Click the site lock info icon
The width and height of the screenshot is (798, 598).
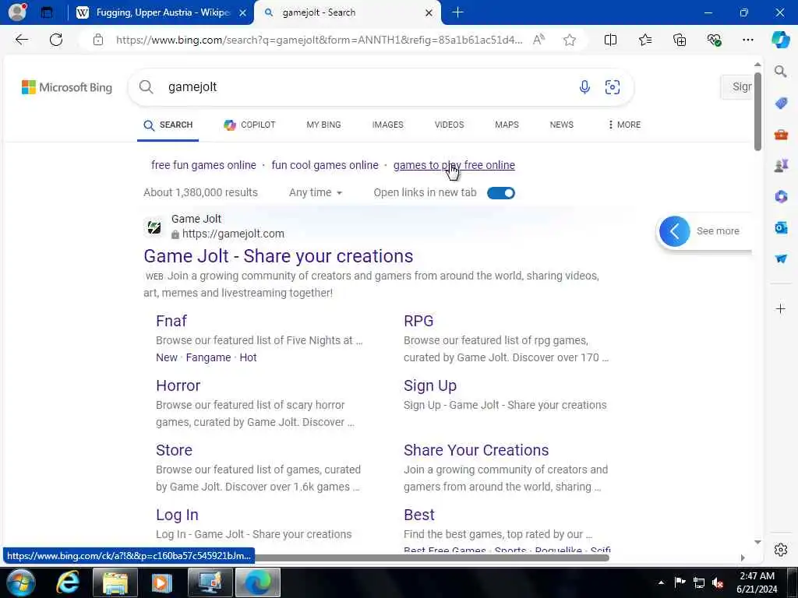point(98,40)
